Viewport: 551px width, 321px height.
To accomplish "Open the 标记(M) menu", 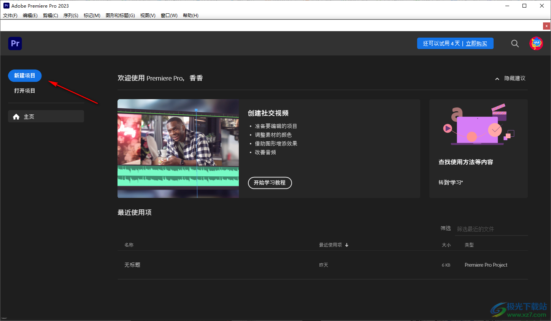I will pos(92,16).
